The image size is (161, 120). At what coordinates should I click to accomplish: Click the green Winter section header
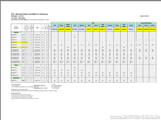pos(16,65)
